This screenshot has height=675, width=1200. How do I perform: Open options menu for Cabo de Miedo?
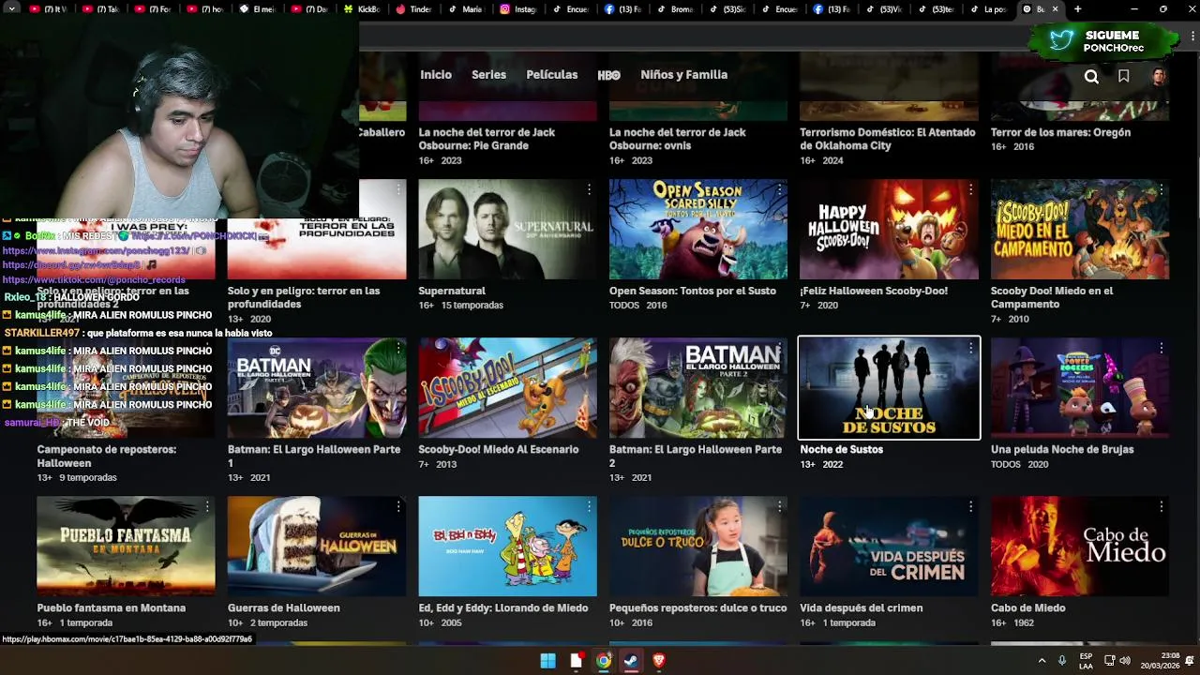(x=1161, y=506)
